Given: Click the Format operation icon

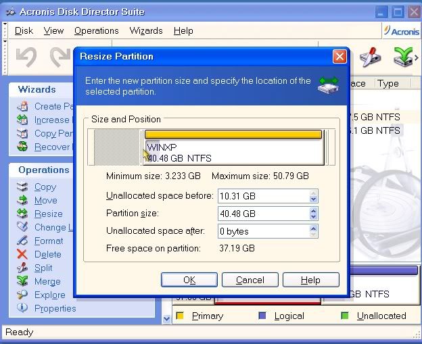Looking at the screenshot, I should pos(22,241).
